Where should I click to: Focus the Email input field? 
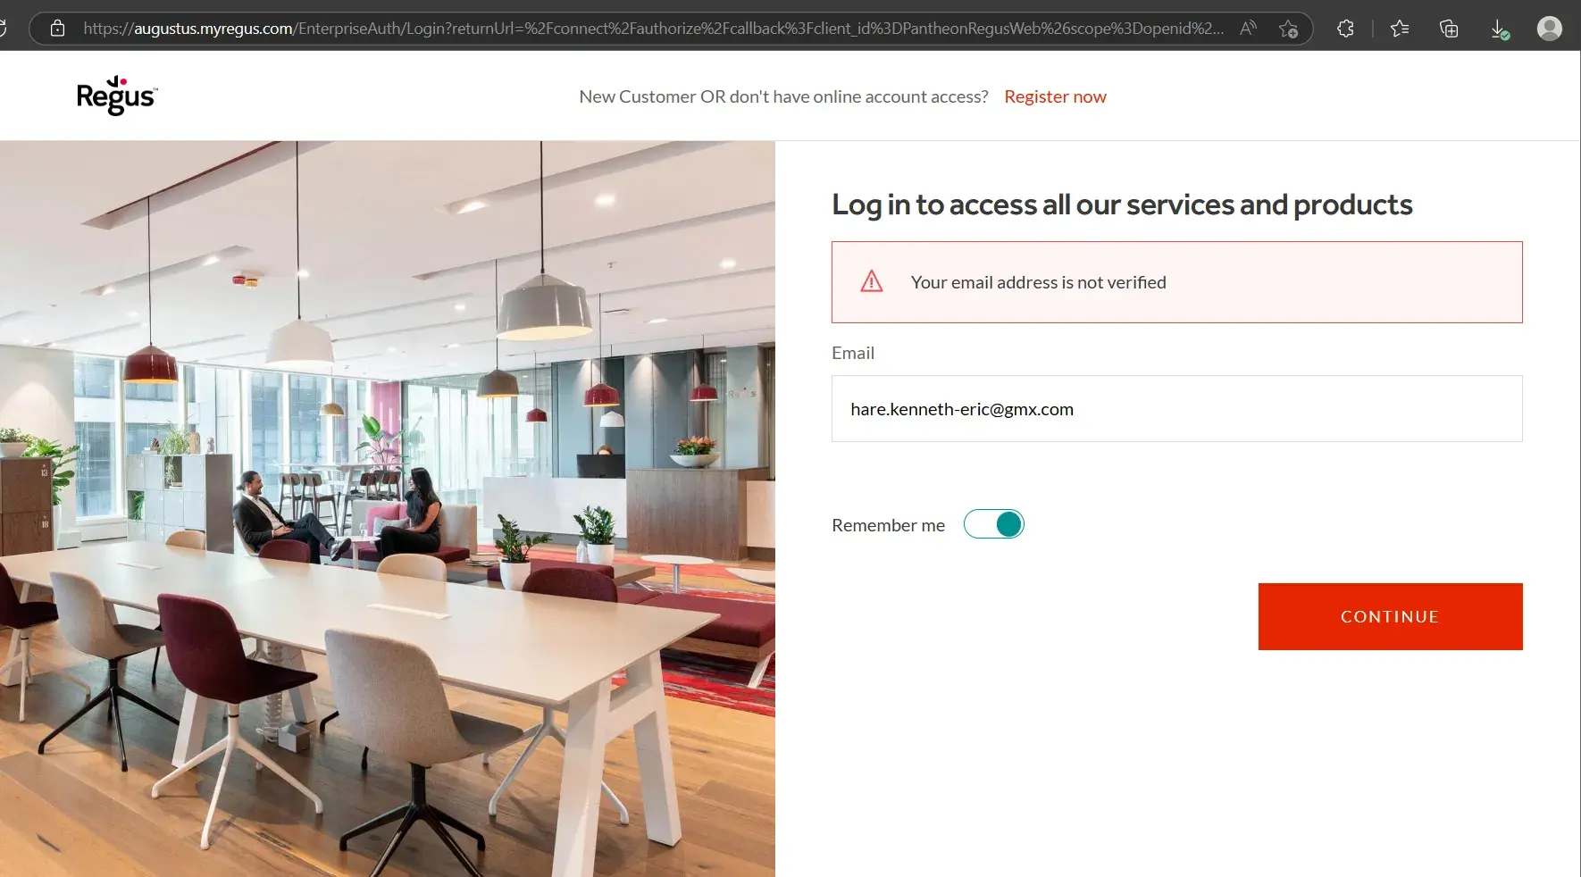1176,408
